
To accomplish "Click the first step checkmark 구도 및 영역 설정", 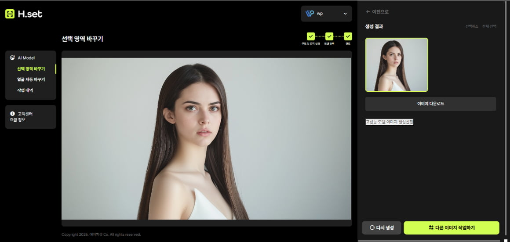I will pos(310,36).
